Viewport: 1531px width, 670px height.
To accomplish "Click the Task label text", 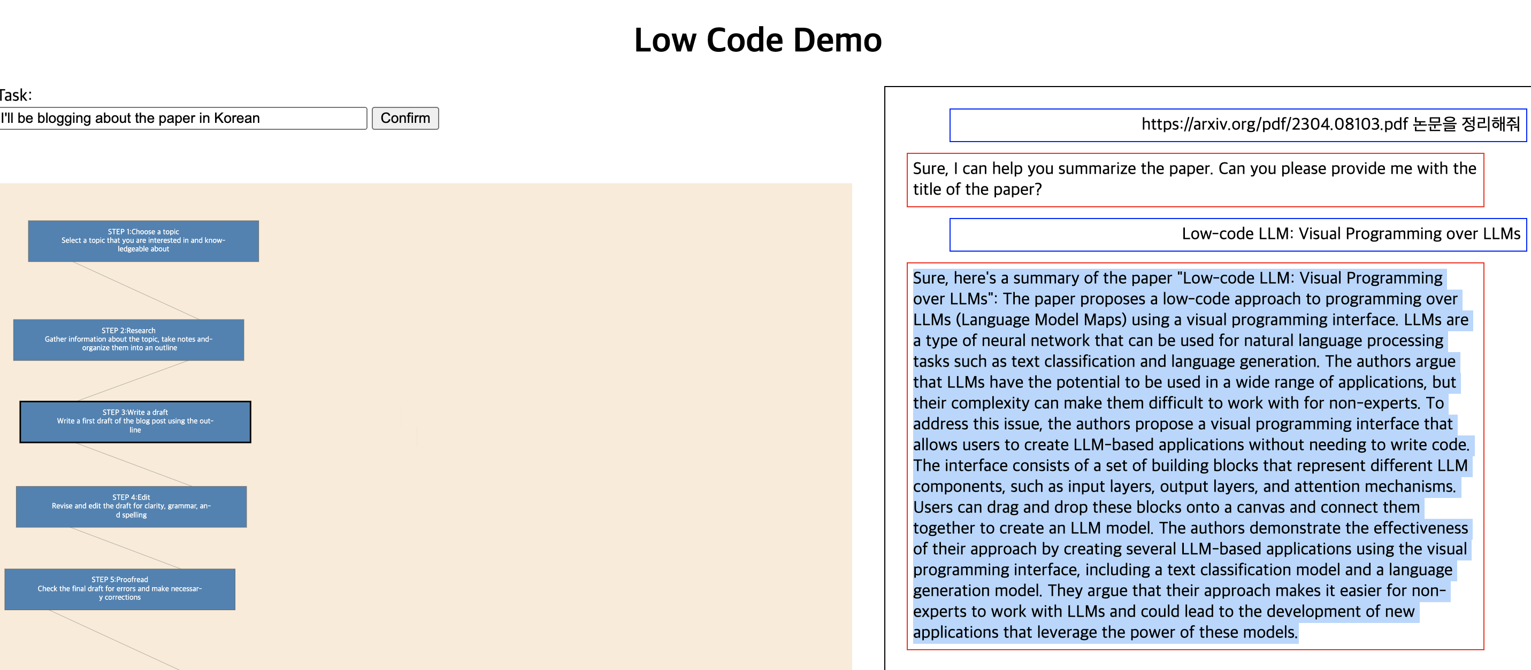I will coord(16,95).
